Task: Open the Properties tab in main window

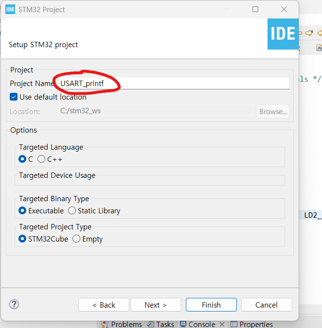Action: pyautogui.click(x=252, y=324)
